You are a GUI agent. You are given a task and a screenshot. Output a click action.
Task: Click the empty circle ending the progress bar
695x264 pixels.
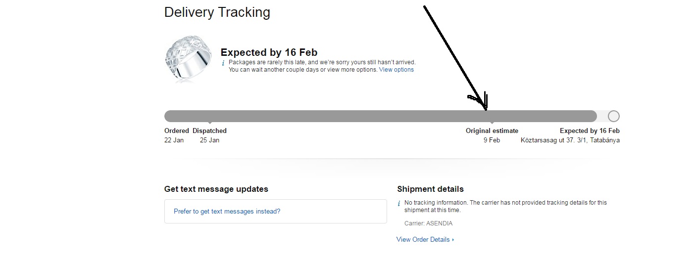[613, 116]
